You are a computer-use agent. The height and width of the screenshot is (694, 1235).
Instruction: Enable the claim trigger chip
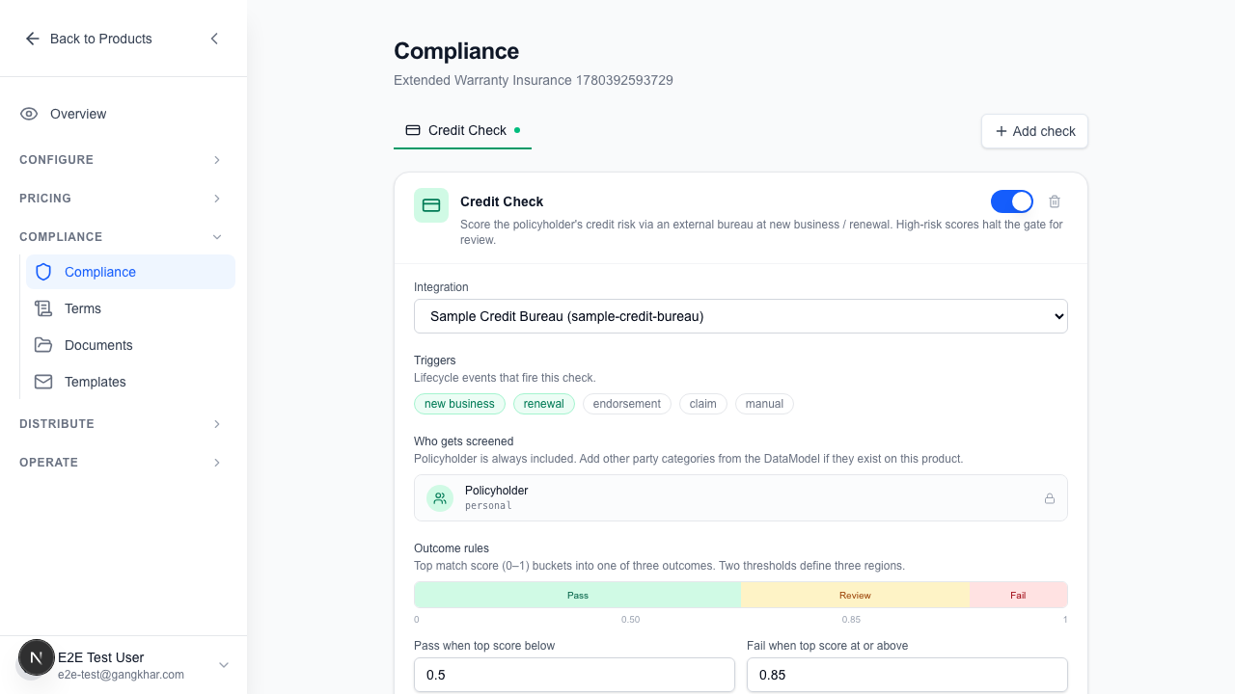(703, 404)
